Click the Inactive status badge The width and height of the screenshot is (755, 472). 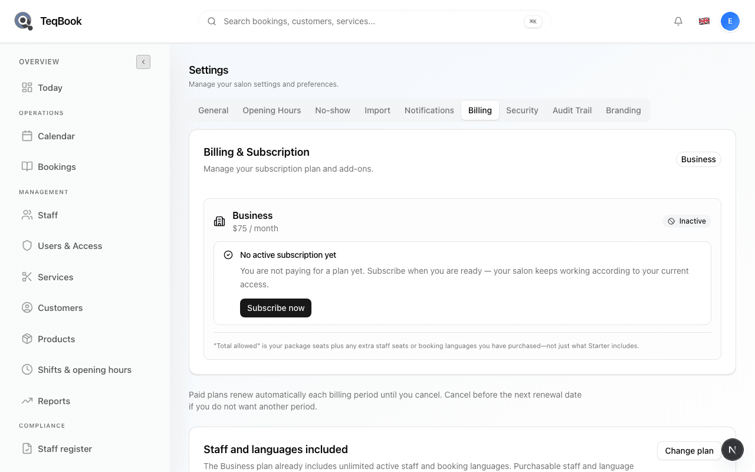click(687, 221)
